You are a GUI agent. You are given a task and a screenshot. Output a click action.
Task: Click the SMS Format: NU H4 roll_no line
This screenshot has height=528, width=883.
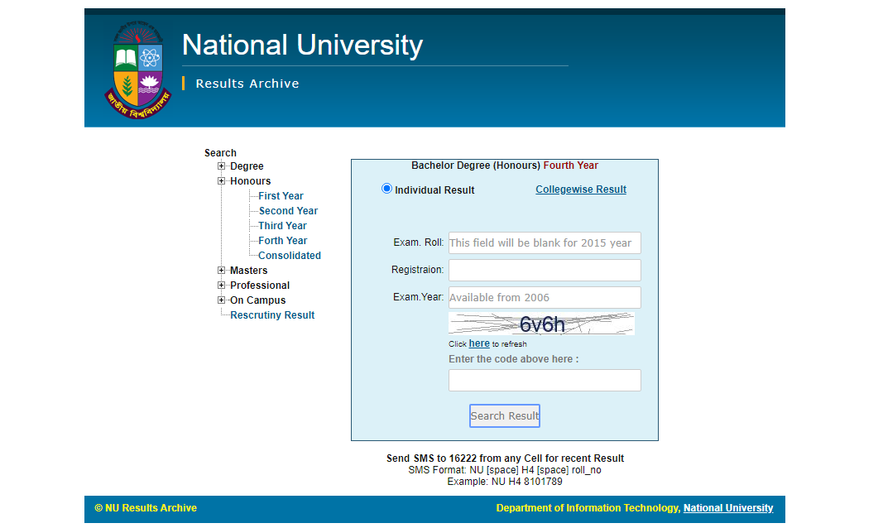(x=505, y=470)
